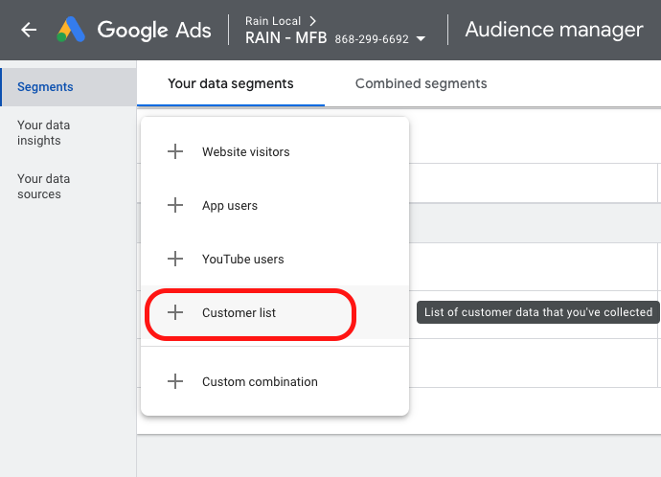Viewport: 661px width, 477px height.
Task: Click the plus icon beside YouTube users
Action: (x=175, y=259)
